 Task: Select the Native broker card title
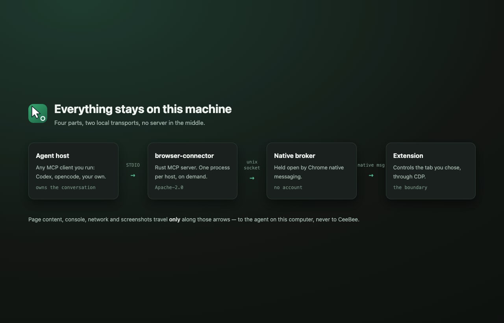[295, 156]
